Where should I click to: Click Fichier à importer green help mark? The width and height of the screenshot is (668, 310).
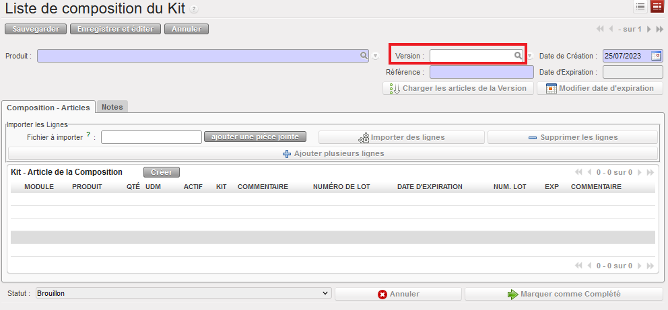(88, 134)
